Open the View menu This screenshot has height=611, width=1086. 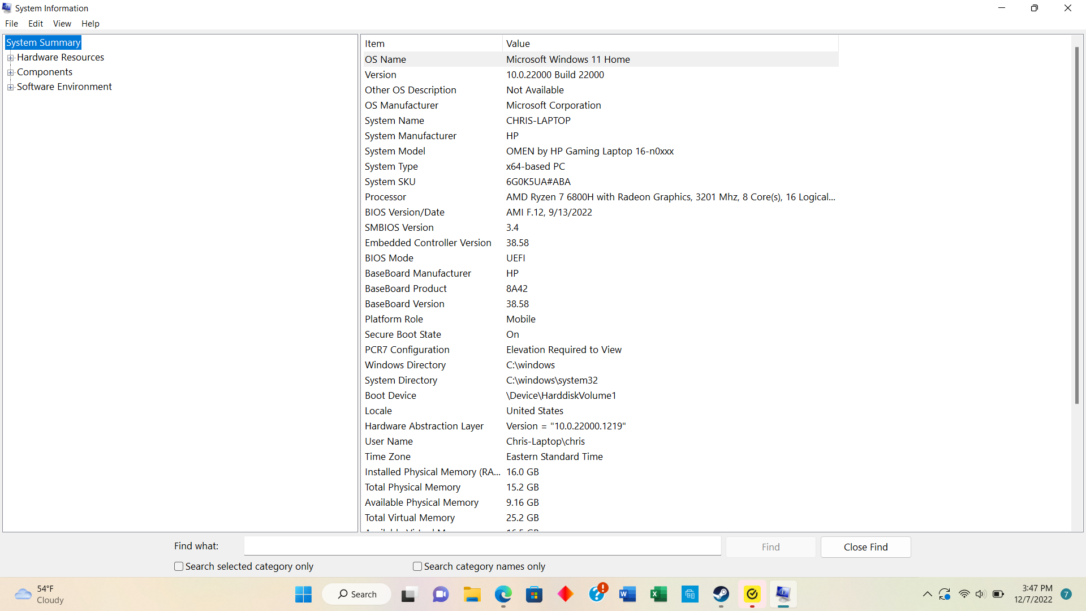(62, 23)
